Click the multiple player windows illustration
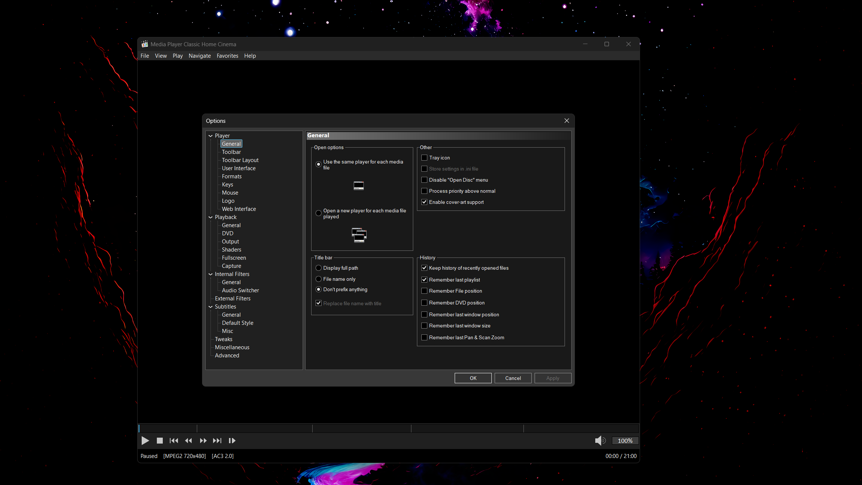The height and width of the screenshot is (485, 862). pyautogui.click(x=359, y=235)
